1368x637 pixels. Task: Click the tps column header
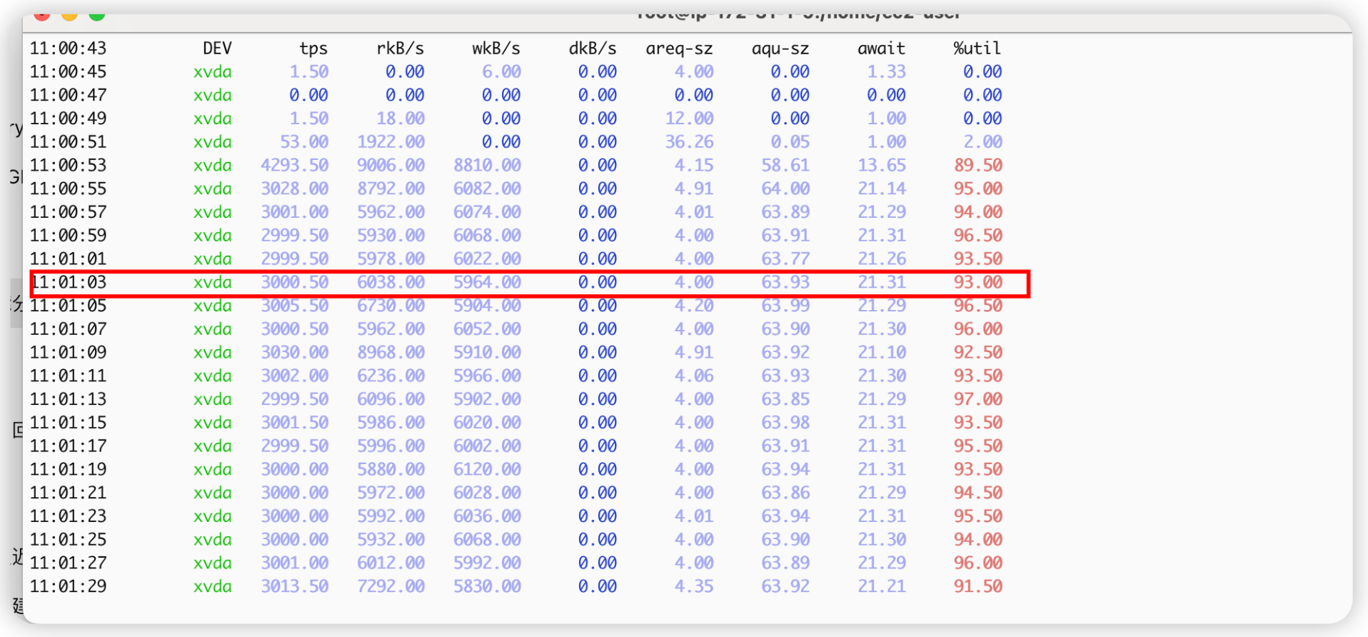[x=313, y=49]
